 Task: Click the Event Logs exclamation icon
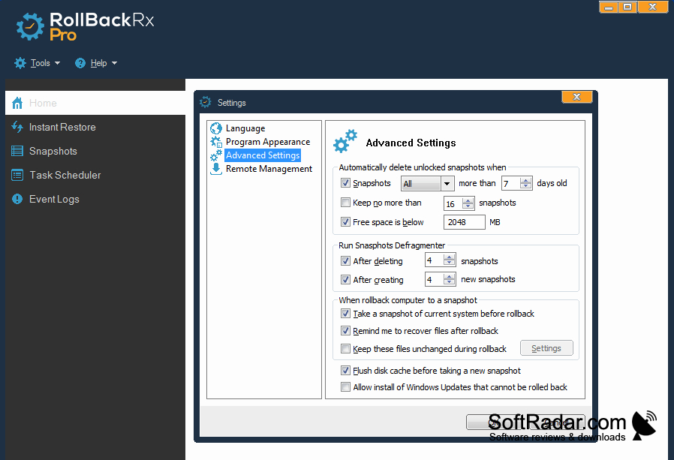click(x=17, y=199)
